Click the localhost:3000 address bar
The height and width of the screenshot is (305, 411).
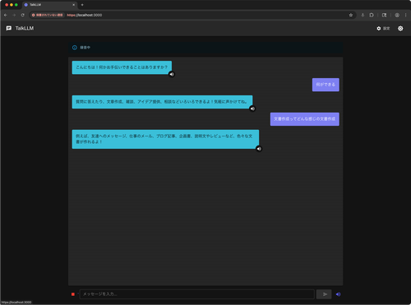tap(192, 15)
